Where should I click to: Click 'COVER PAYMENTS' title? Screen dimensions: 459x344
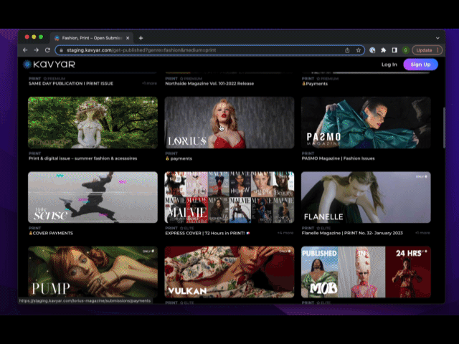(51, 233)
